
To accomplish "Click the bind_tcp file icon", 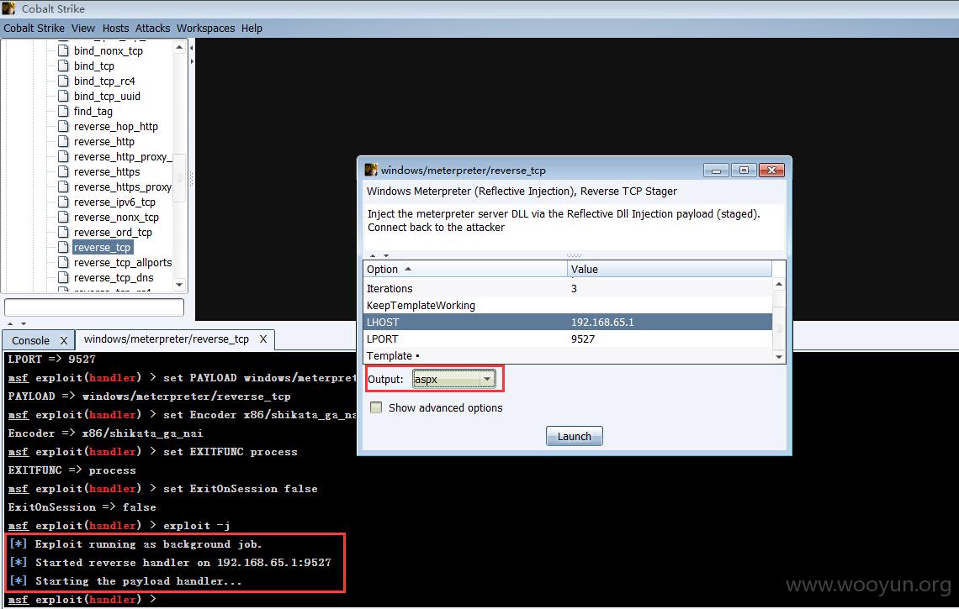I will (x=63, y=66).
